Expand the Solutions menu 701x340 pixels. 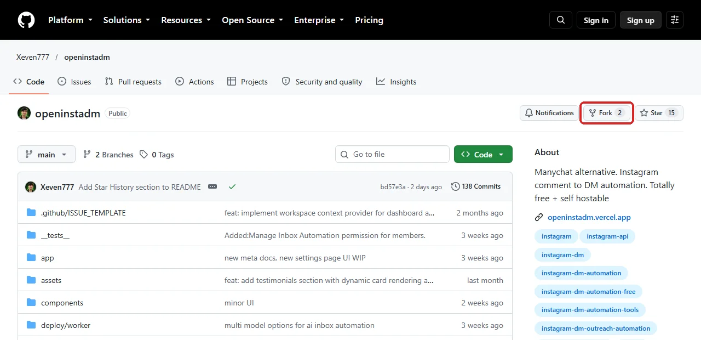point(127,20)
